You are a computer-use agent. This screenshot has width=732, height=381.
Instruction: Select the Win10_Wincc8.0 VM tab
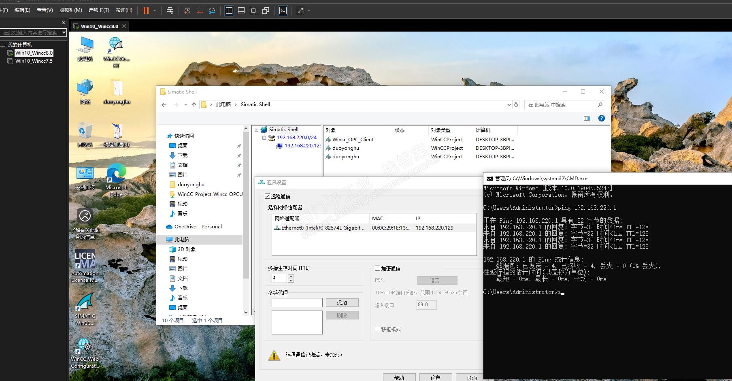pyautogui.click(x=99, y=26)
